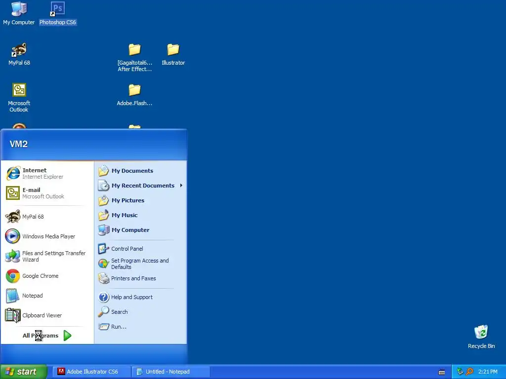Open My Documents in the Start menu

[140, 171]
